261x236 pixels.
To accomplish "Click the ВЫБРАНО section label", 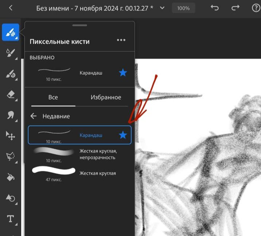I will click(x=42, y=58).
